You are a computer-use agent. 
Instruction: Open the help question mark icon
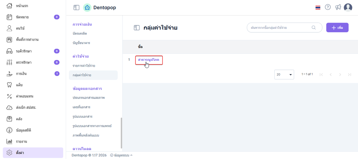(x=328, y=7)
